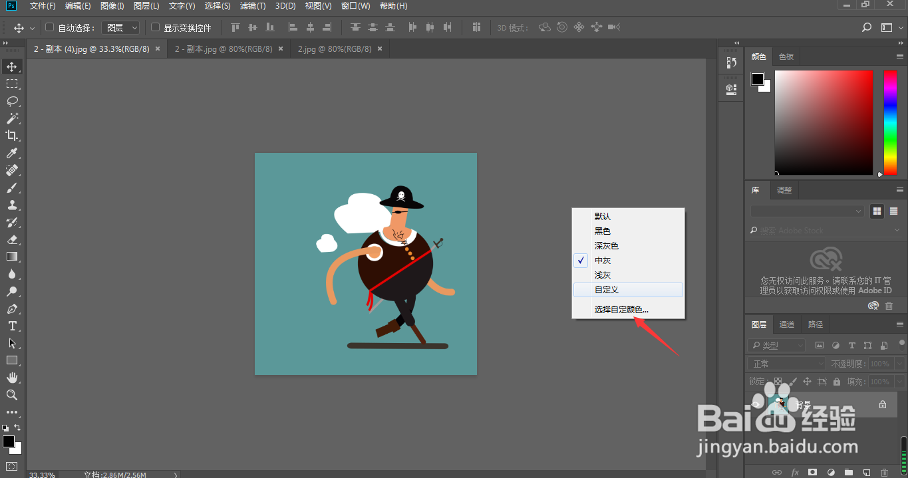The width and height of the screenshot is (908, 478).
Task: Open the fill (填充) dropdown arrow
Action: 899,382
